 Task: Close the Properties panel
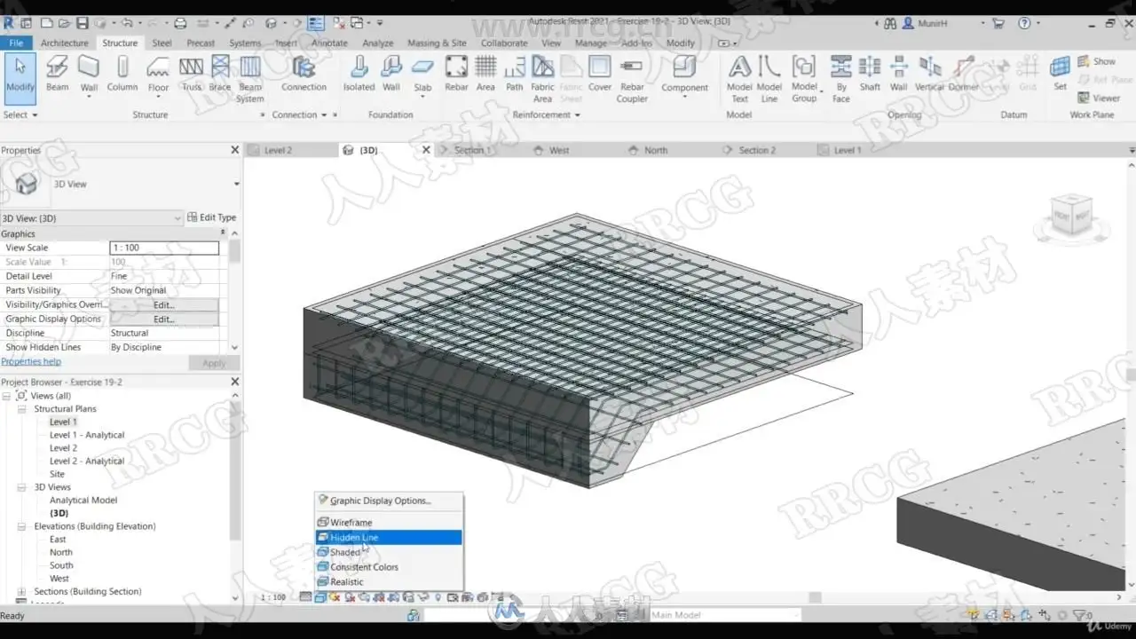pyautogui.click(x=235, y=150)
